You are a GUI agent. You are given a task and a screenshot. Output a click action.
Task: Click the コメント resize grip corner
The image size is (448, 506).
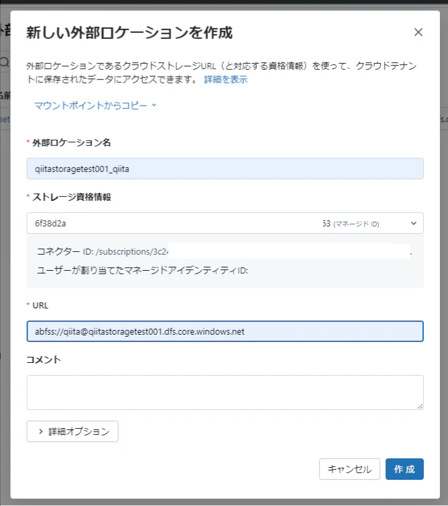420,407
